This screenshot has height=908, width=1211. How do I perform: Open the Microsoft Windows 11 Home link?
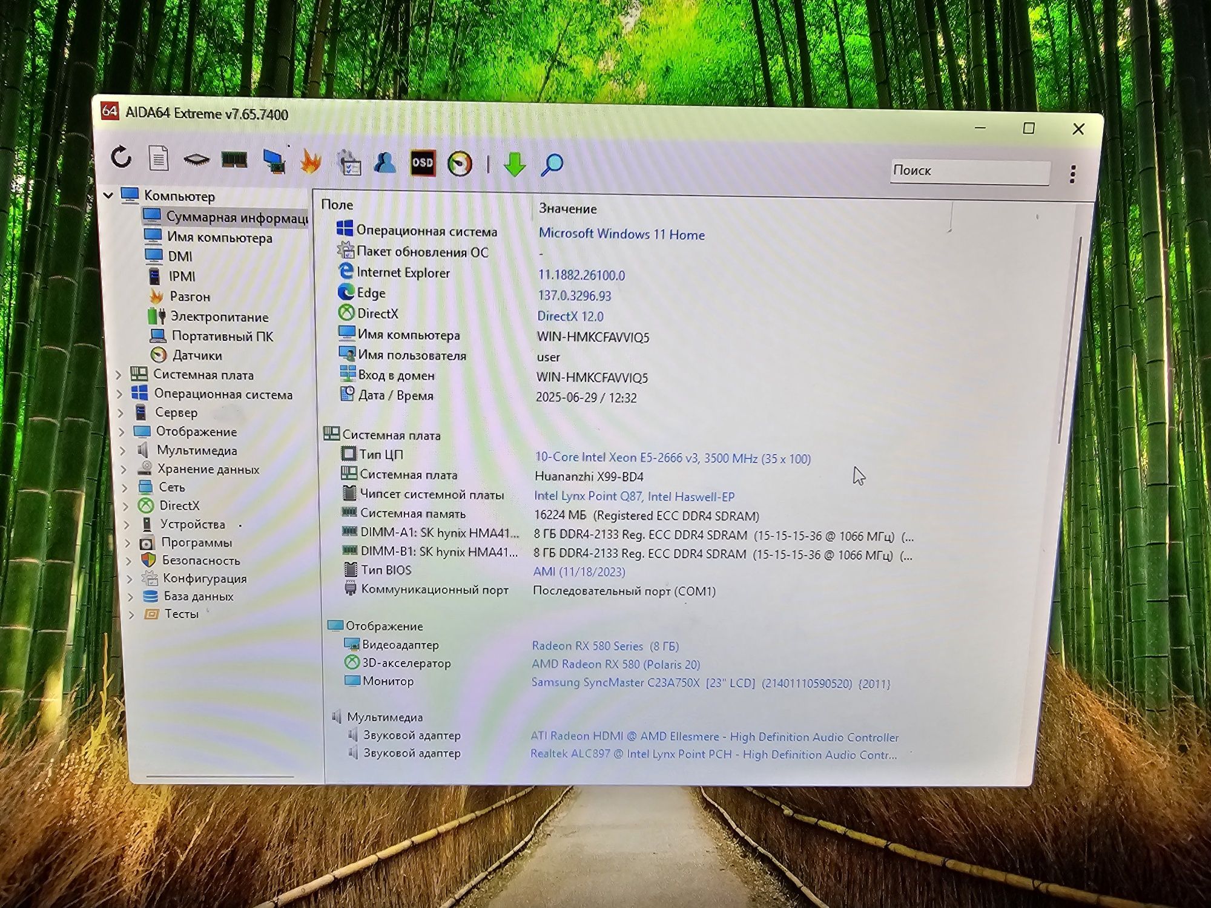[621, 234]
